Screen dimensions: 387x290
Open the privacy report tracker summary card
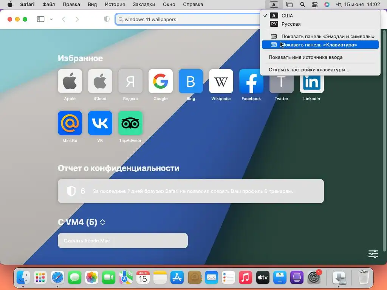coord(191,191)
